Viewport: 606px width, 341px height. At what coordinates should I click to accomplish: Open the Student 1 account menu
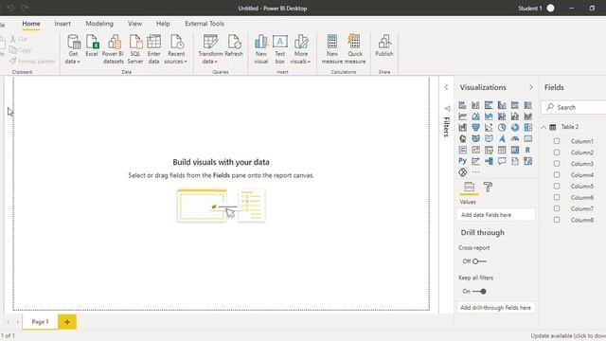tap(537, 9)
